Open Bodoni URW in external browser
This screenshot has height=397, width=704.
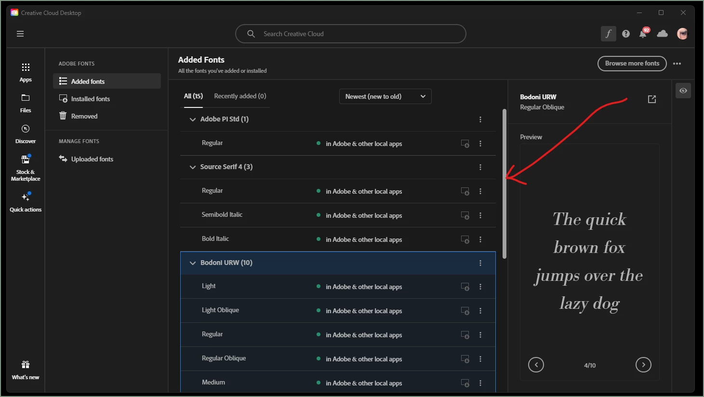tap(652, 99)
